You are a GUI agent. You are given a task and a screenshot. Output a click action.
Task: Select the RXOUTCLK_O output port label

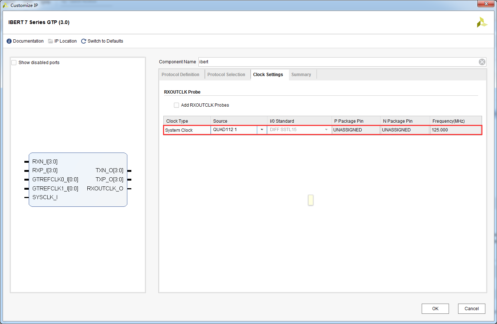click(105, 189)
